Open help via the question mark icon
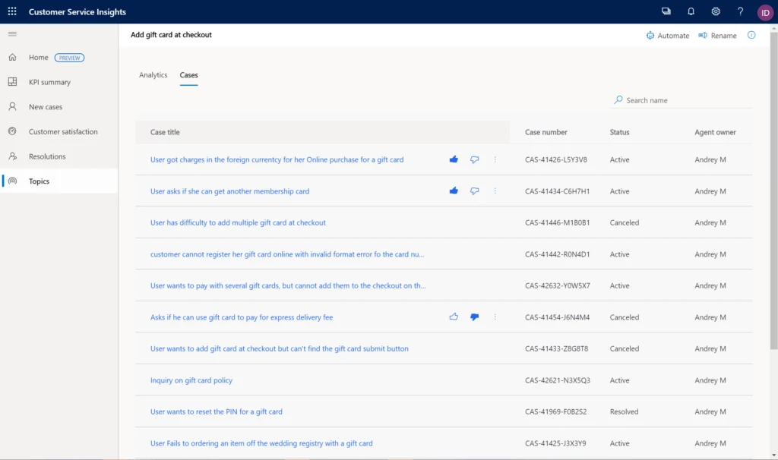 tap(739, 11)
